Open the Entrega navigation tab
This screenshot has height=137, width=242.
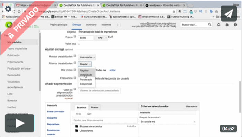(x=76, y=25)
